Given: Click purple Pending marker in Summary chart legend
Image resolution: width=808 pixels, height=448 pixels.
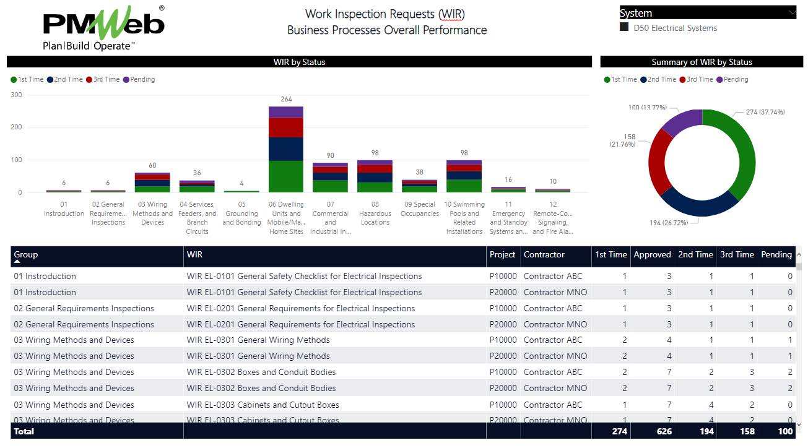Looking at the screenshot, I should (719, 80).
